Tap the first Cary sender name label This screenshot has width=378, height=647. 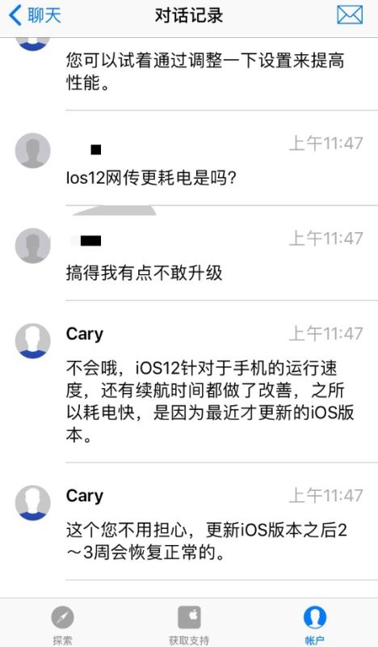click(85, 334)
